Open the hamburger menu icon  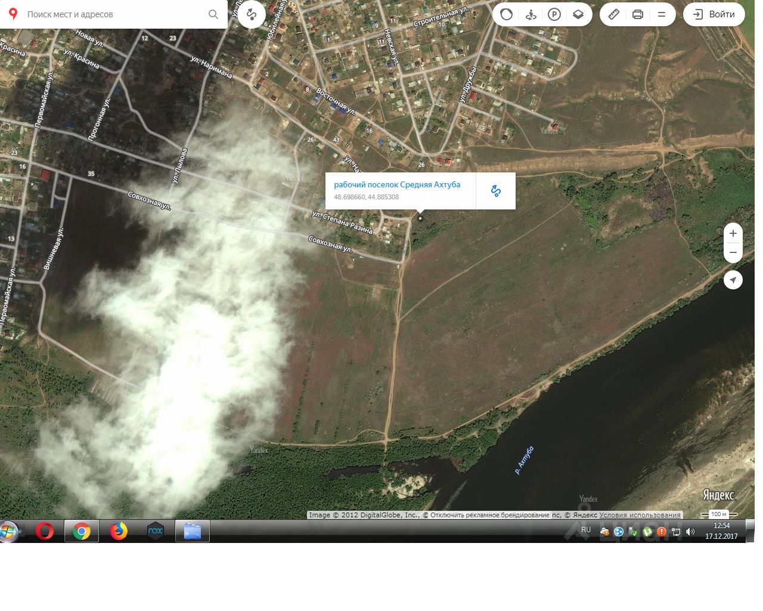coord(662,14)
